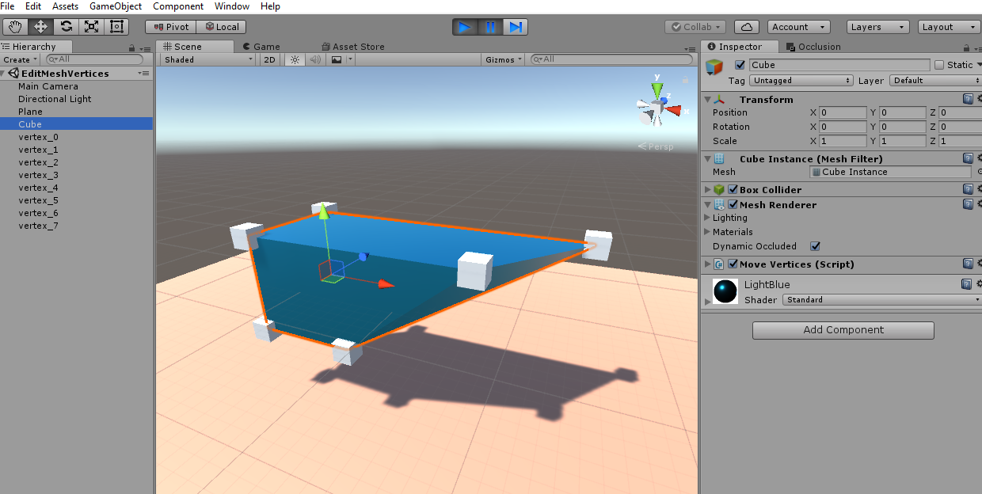
Task: Switch to the Game tab
Action: click(261, 47)
